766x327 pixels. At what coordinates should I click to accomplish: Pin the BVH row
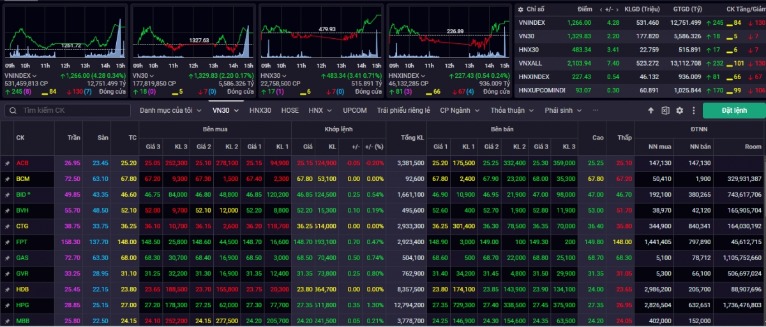pyautogui.click(x=7, y=210)
